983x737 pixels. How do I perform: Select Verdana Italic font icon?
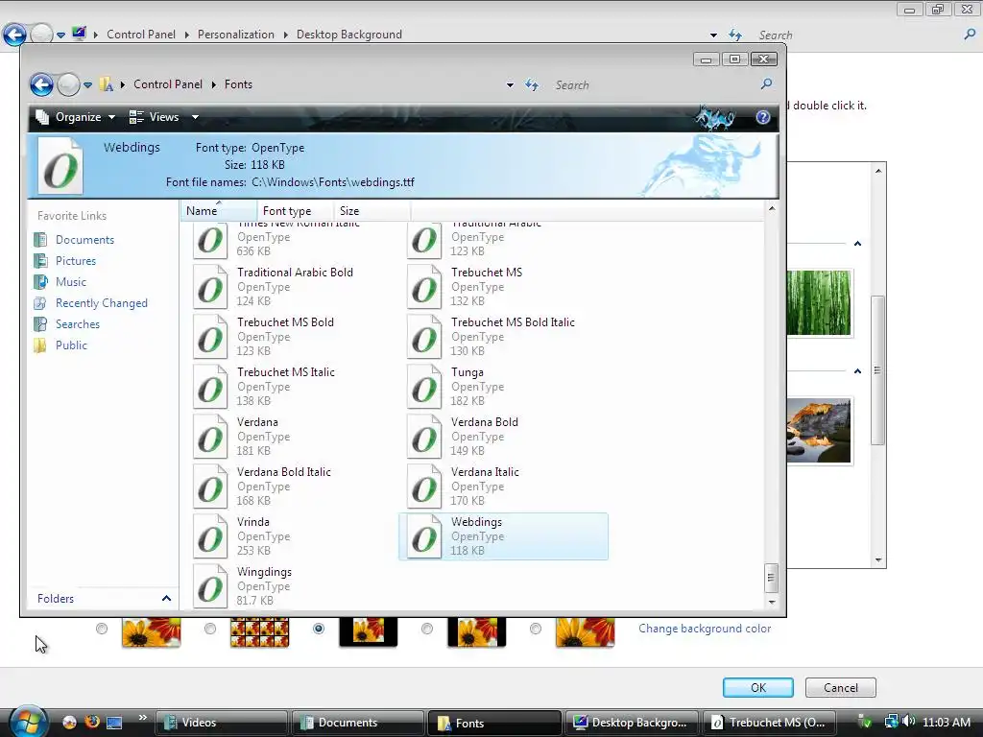click(x=424, y=487)
